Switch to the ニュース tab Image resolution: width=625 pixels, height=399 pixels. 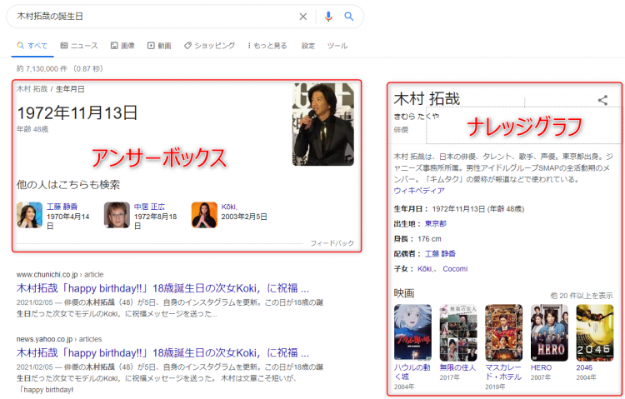point(79,46)
